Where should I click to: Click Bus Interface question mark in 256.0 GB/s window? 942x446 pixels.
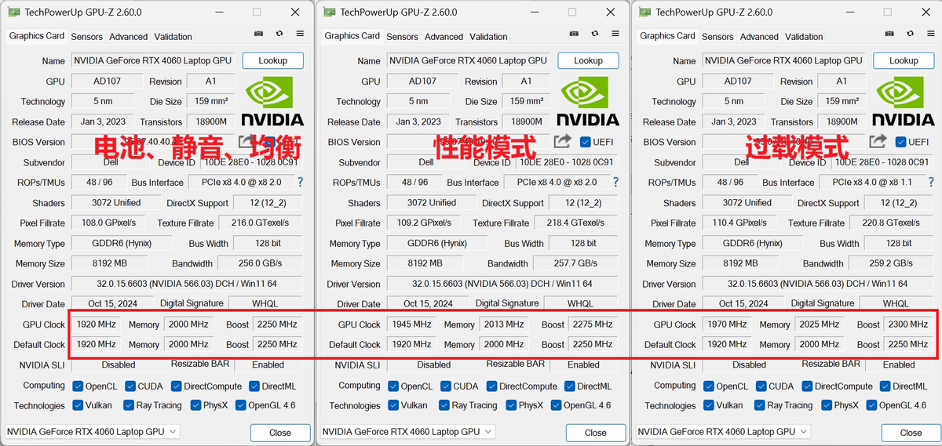[300, 182]
